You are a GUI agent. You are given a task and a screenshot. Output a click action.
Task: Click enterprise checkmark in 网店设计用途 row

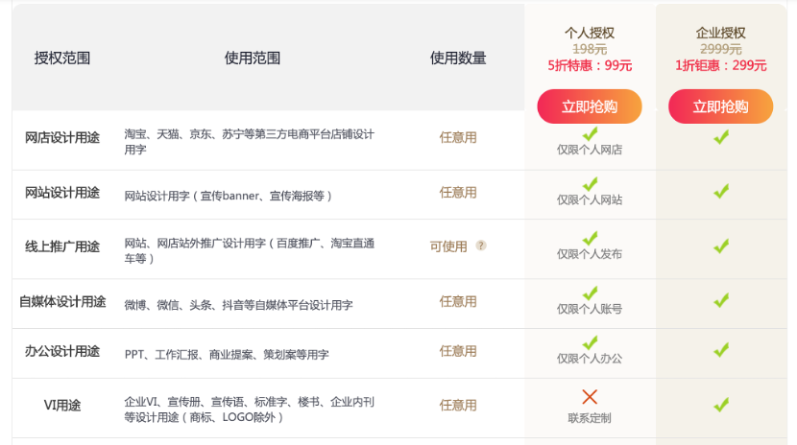tap(721, 137)
